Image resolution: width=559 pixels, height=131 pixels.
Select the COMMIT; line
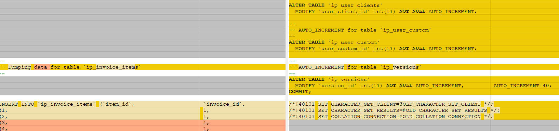[x=300, y=92]
